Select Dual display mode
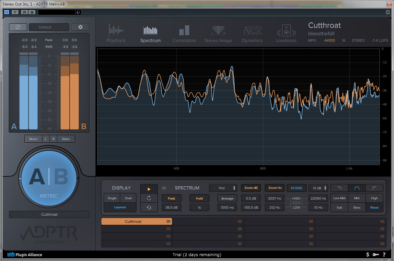This screenshot has width=394, height=261. [x=128, y=198]
